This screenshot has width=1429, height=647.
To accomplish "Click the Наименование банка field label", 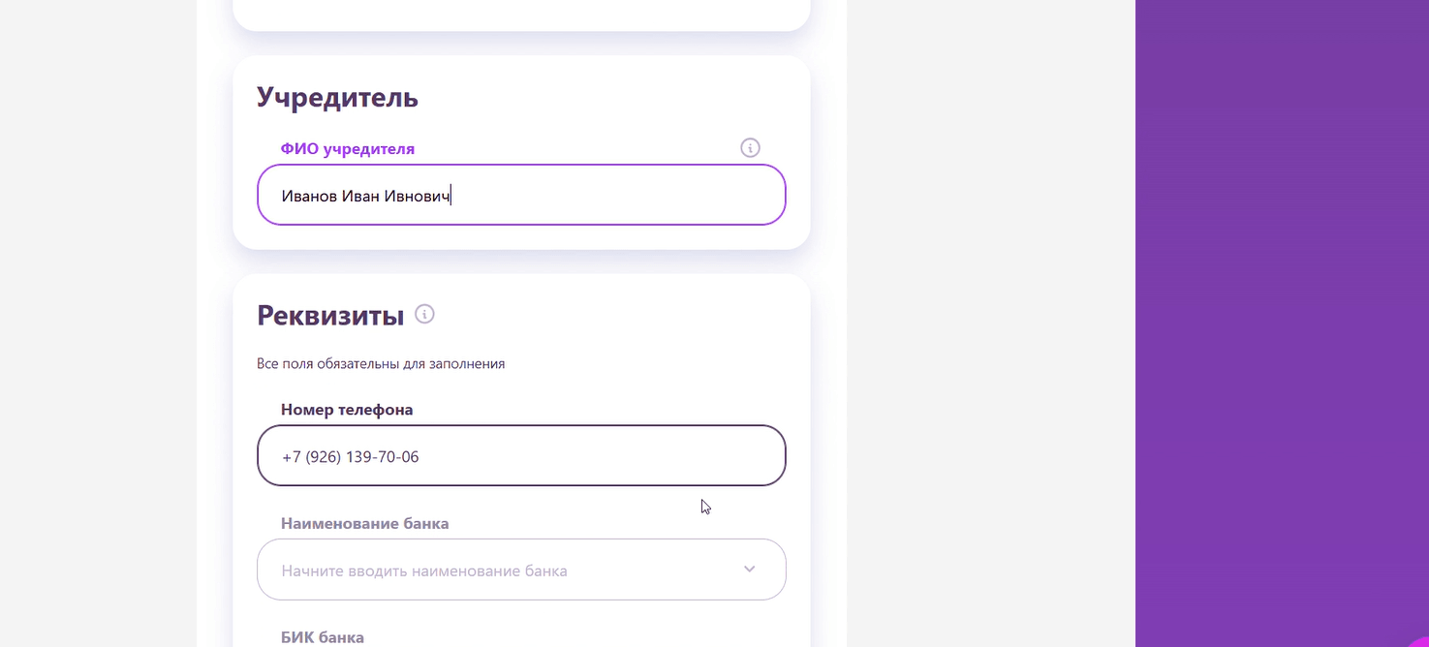I will 365,524.
